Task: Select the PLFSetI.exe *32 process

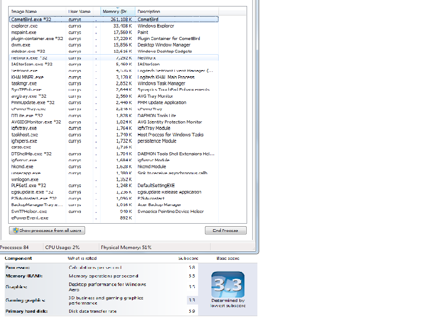Action: pyautogui.click(x=114, y=185)
